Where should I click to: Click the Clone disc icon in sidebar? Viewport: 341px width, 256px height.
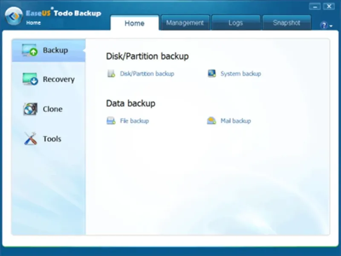30,109
